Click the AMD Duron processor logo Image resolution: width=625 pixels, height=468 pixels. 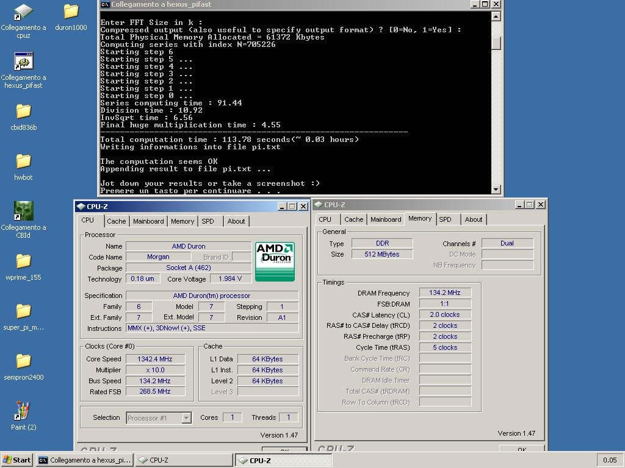(x=275, y=261)
